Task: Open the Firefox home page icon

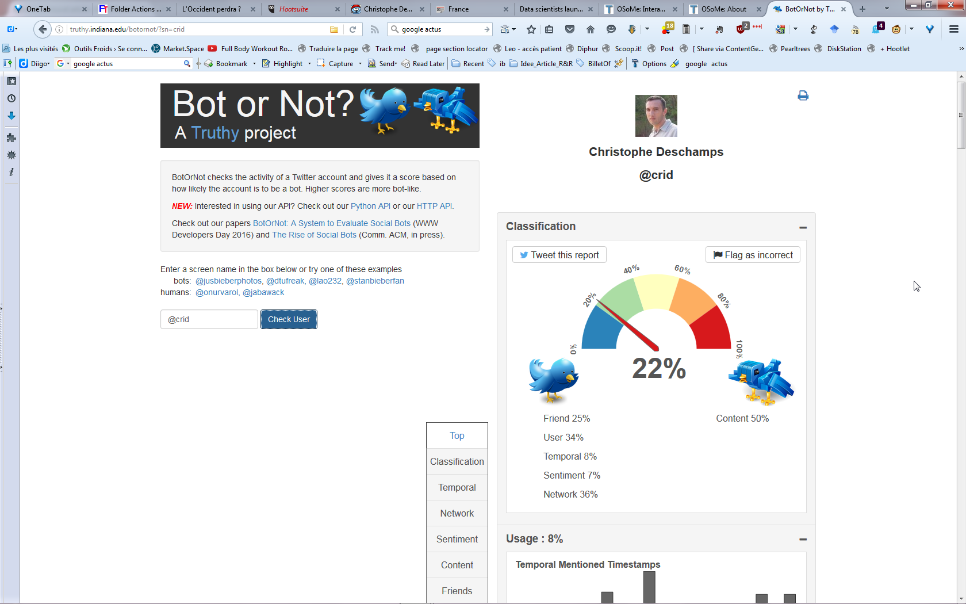Action: (x=590, y=29)
